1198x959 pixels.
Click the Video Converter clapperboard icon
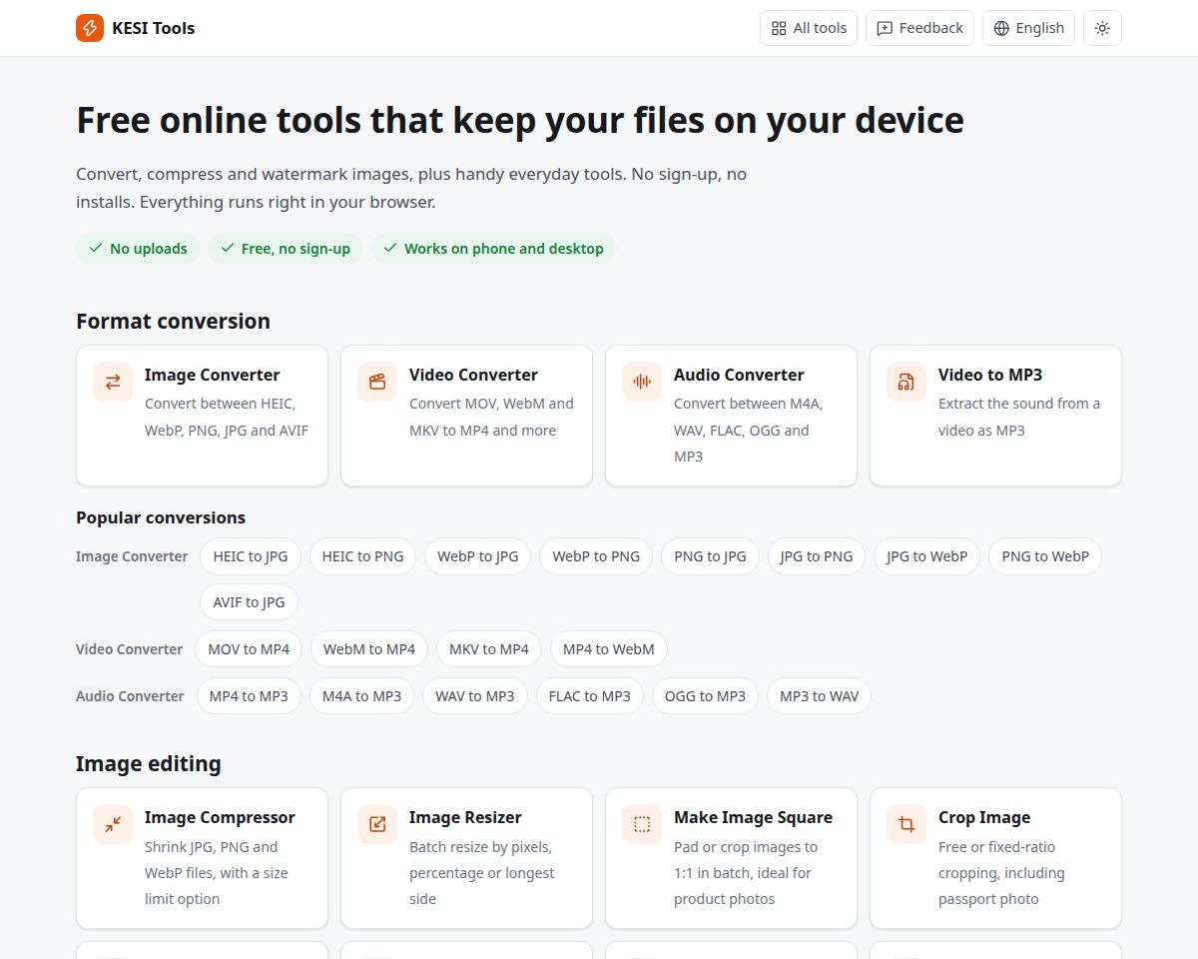[x=377, y=382]
